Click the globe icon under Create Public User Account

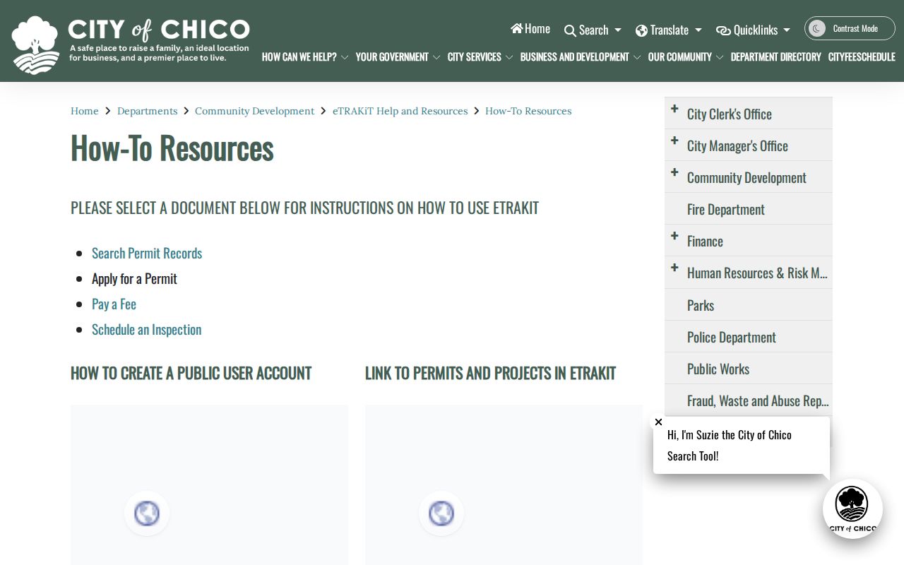click(147, 513)
